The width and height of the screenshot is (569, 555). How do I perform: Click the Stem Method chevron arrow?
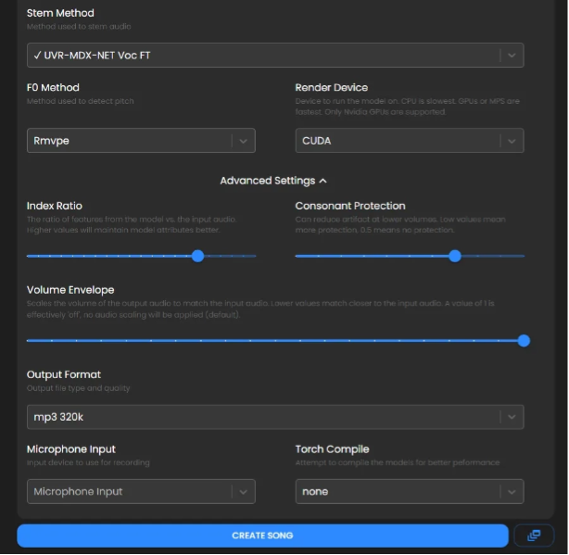pyautogui.click(x=512, y=56)
